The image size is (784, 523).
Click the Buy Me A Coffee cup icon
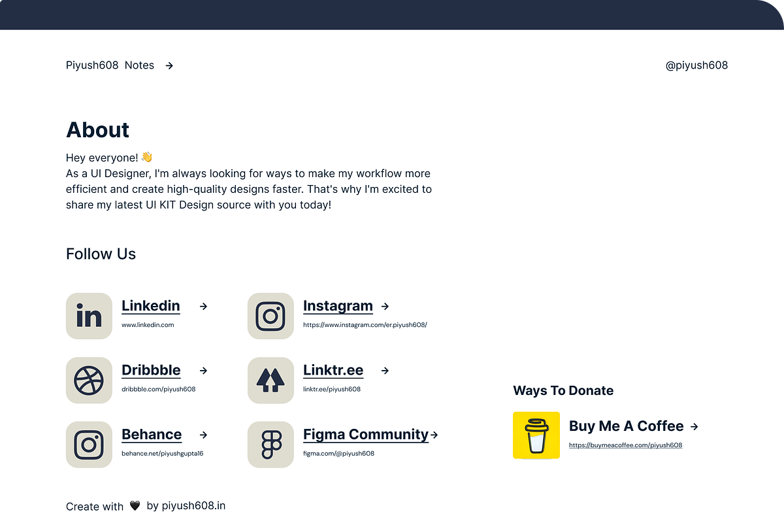point(536,435)
